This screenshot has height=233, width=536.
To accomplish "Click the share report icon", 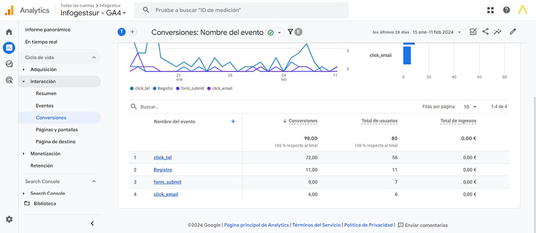I will pos(485,32).
